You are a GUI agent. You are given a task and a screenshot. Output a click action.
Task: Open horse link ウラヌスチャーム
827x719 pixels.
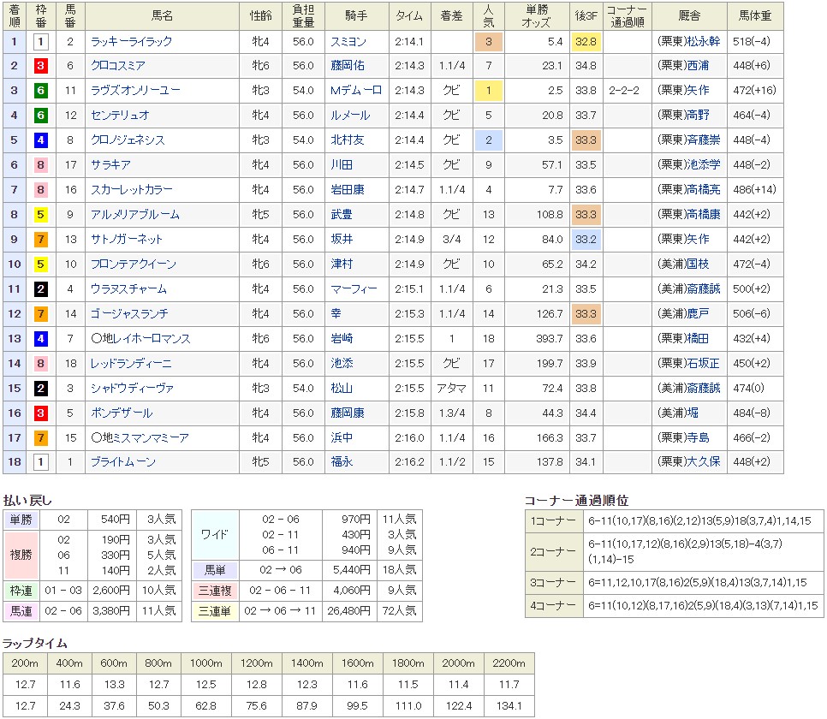point(128,289)
